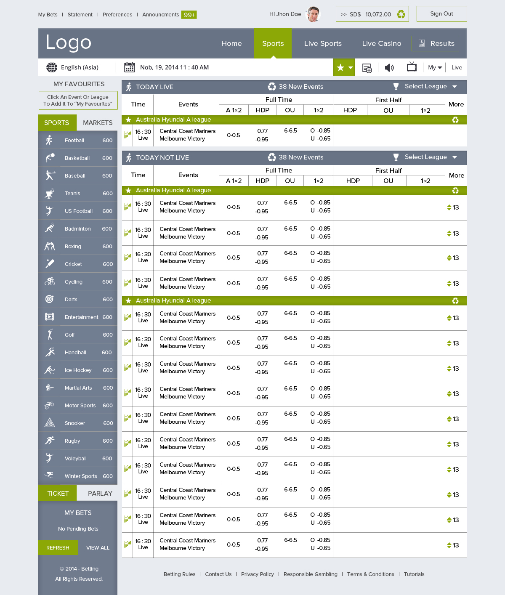Select Cricket in the sports list
This screenshot has height=595, width=505.
coord(74,264)
